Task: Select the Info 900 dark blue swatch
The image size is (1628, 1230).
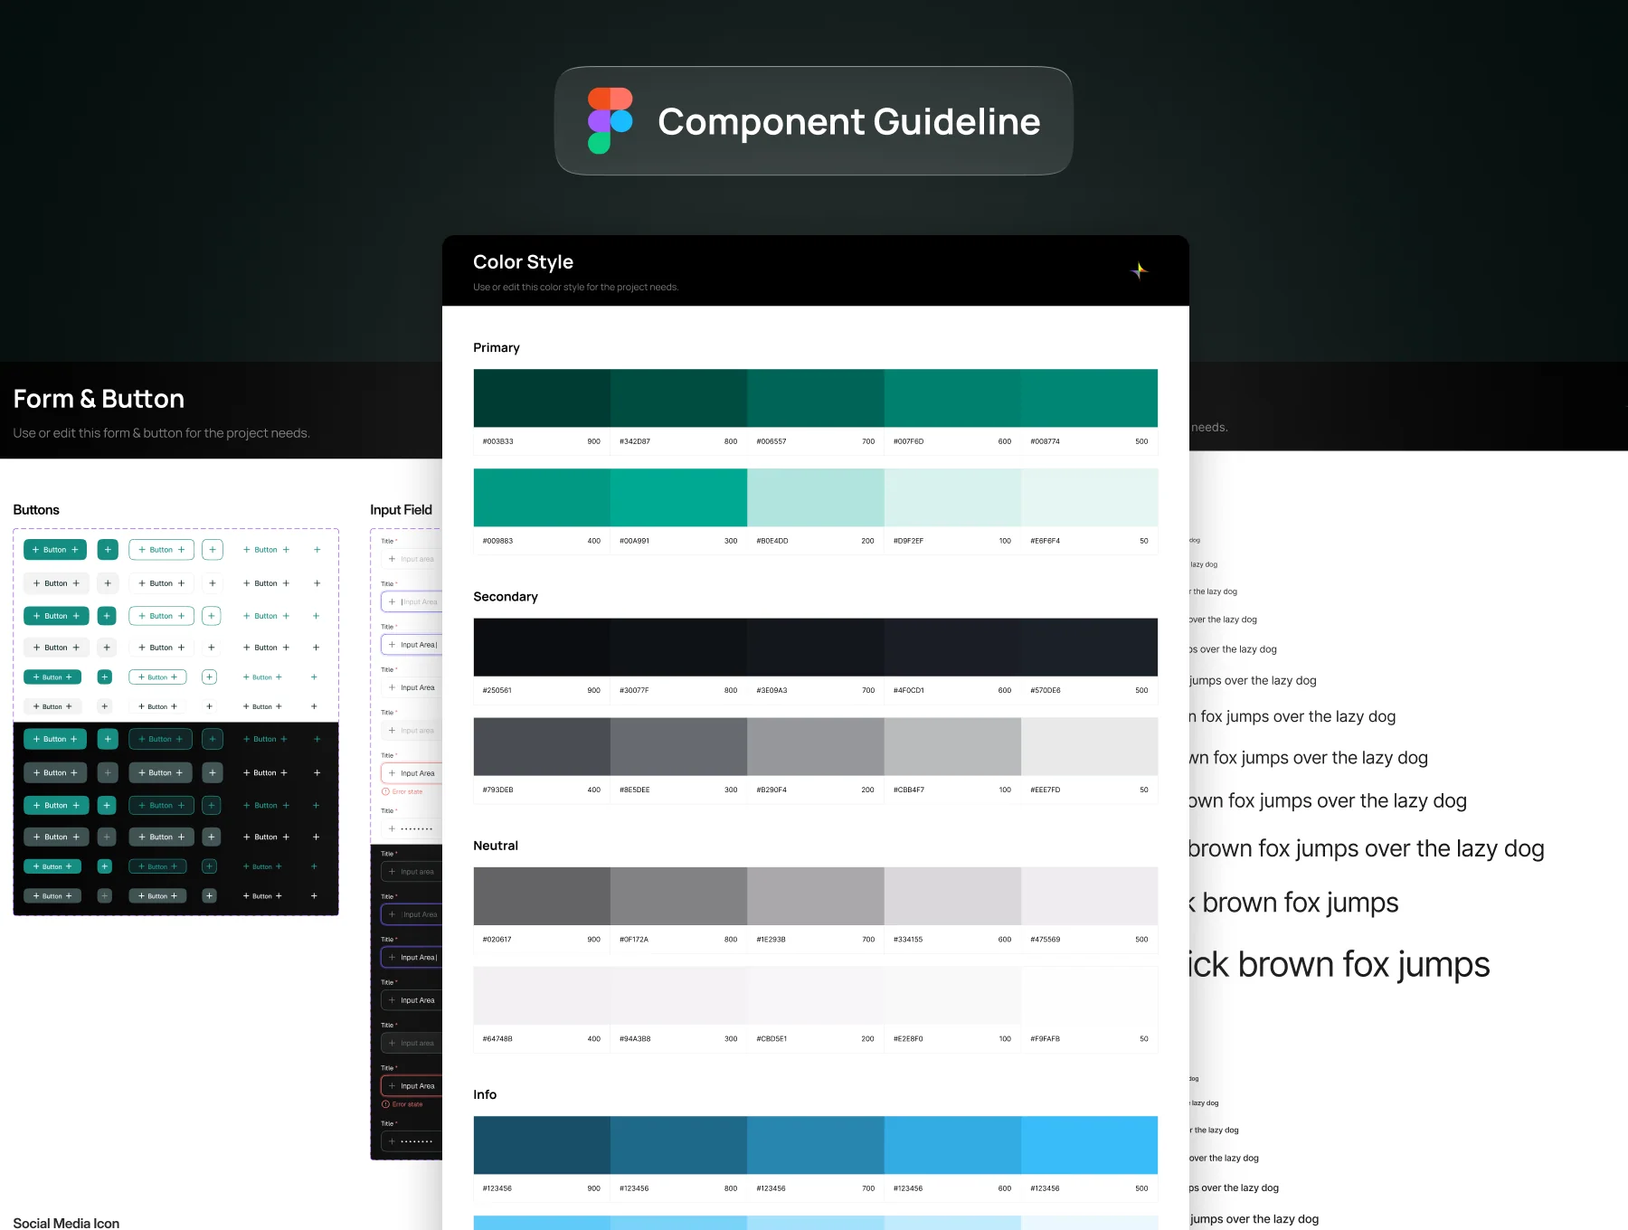Action: click(x=542, y=1145)
